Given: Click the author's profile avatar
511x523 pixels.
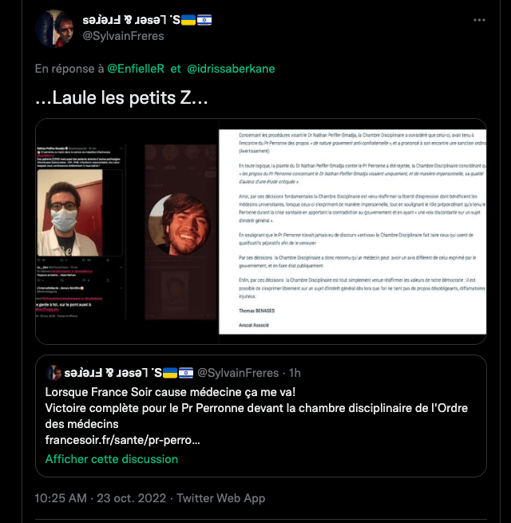Looking at the screenshot, I should 54,29.
